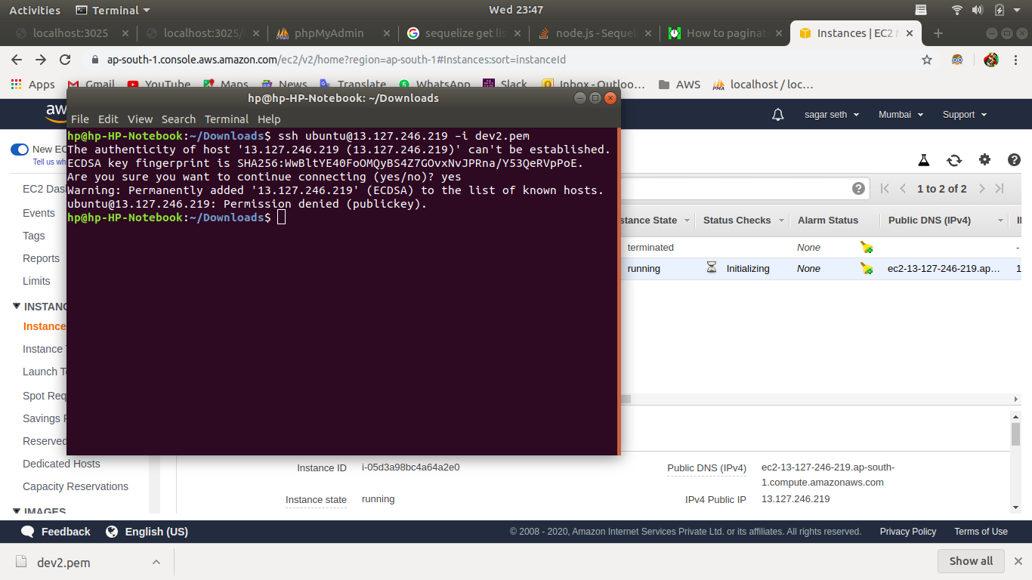Click the EC2 experiments flask icon
The width and height of the screenshot is (1032, 580).
click(923, 160)
